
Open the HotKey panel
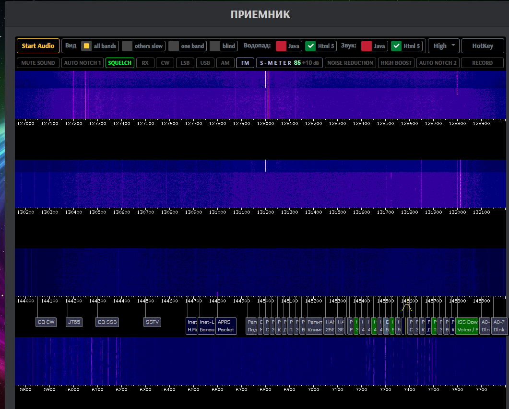tap(482, 46)
